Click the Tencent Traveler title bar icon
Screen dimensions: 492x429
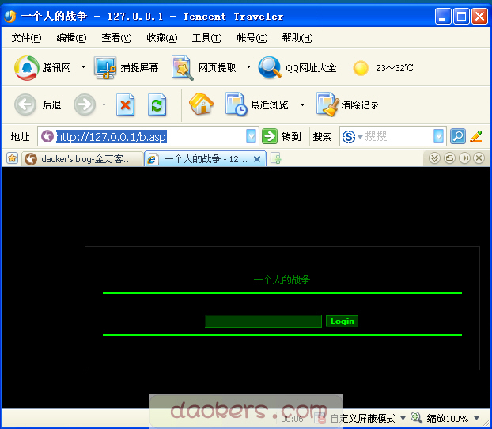[10, 16]
